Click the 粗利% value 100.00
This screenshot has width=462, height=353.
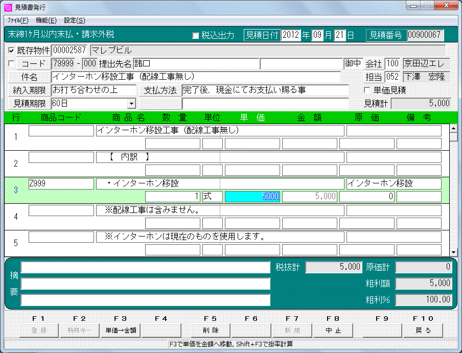tap(423, 300)
